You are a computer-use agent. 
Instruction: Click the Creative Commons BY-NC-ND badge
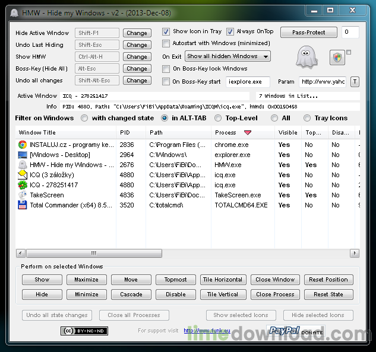[x=84, y=331]
